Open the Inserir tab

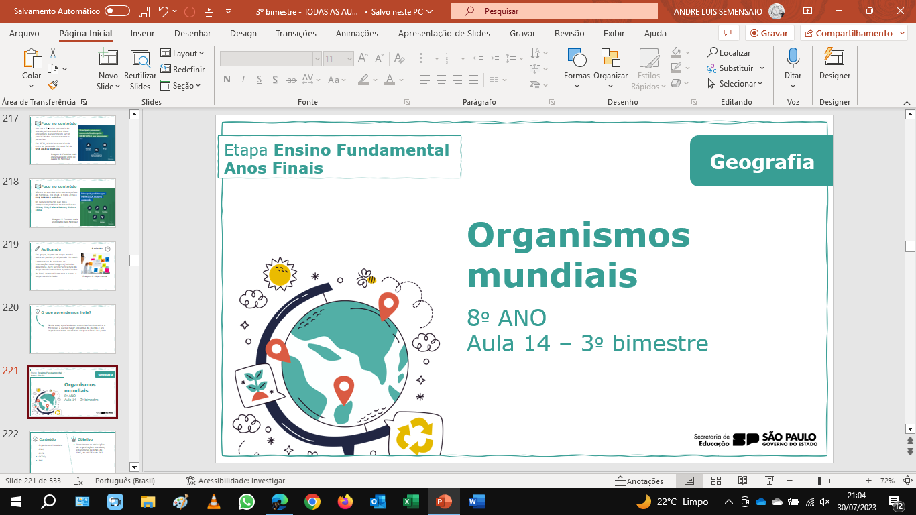coord(142,33)
